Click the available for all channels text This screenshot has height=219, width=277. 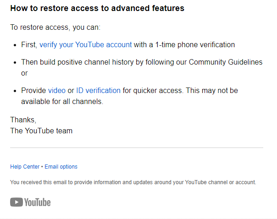pos(62,102)
